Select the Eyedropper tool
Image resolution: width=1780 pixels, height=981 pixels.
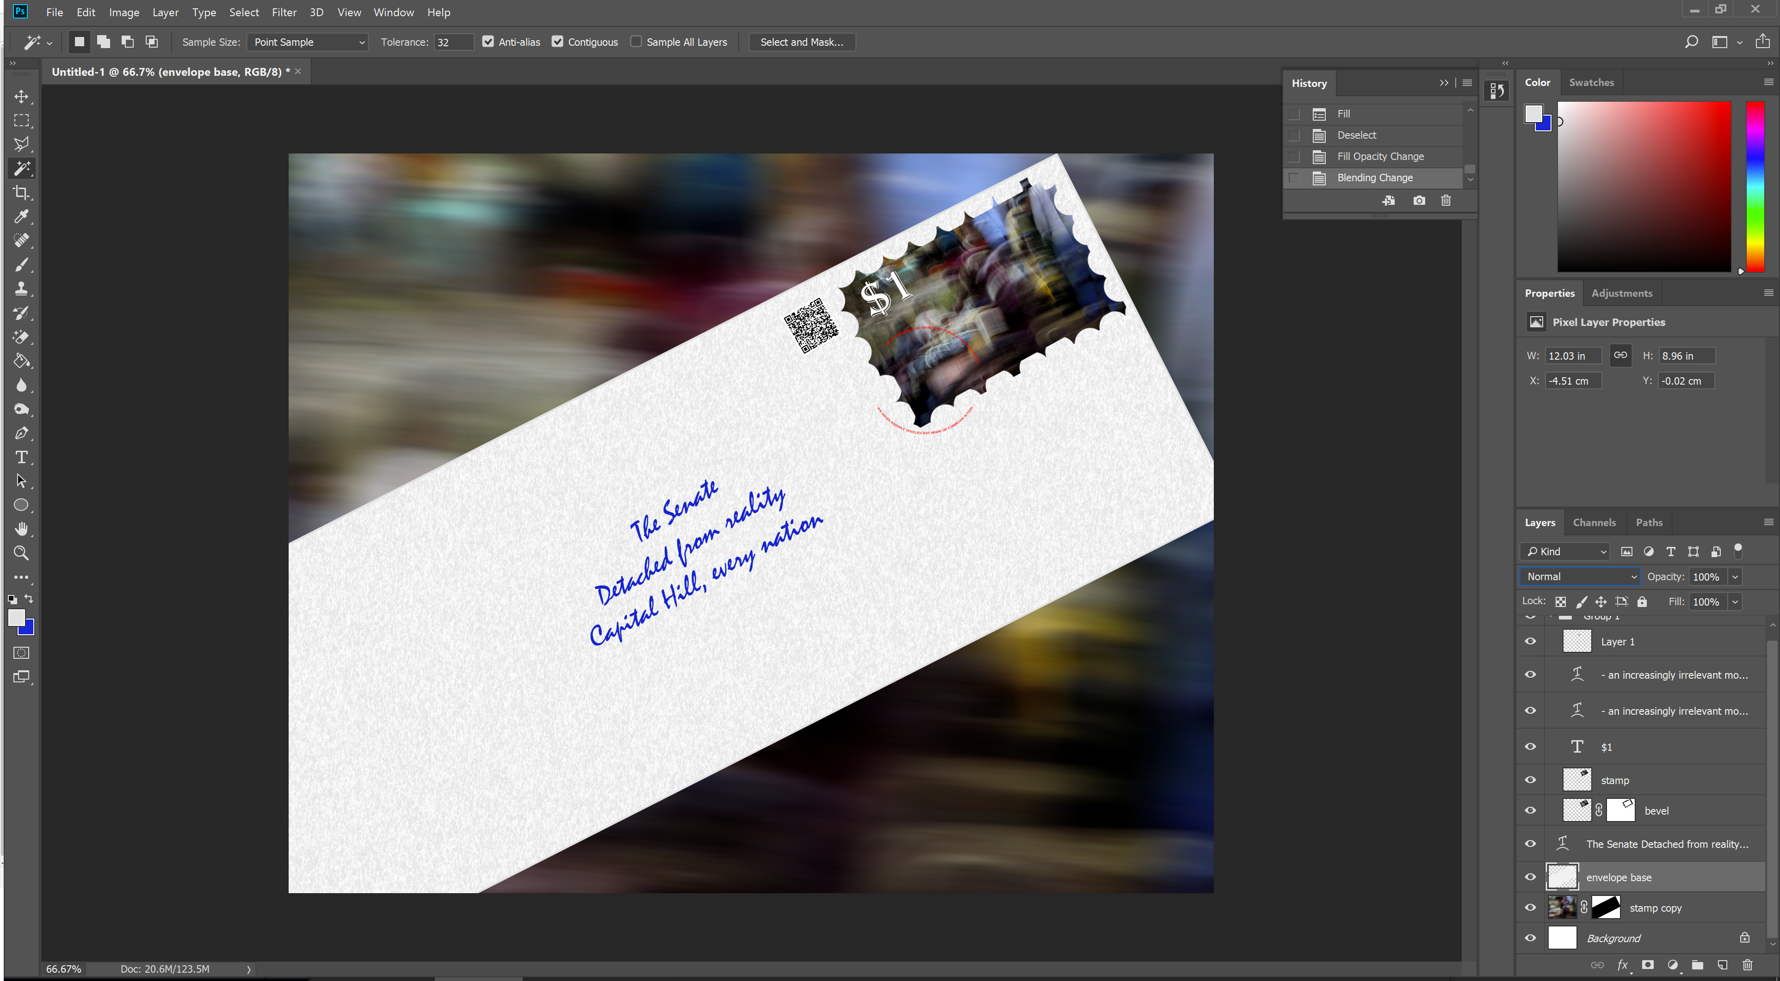[21, 217]
